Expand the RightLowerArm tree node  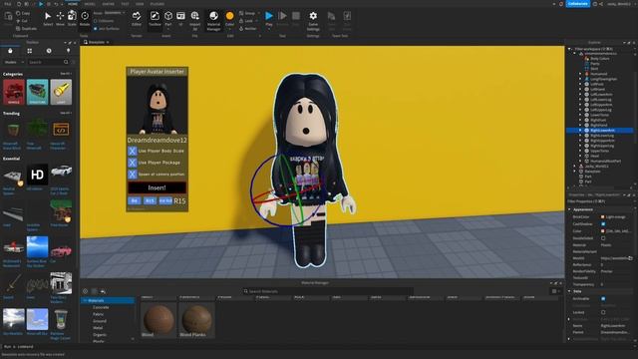click(580, 131)
